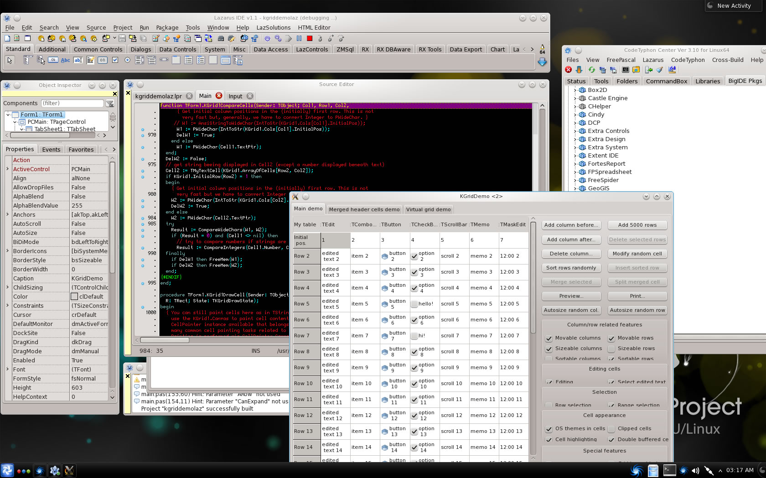Screen dimensions: 766x478
Task: Pick the TEdit component icon
Action: (x=78, y=60)
